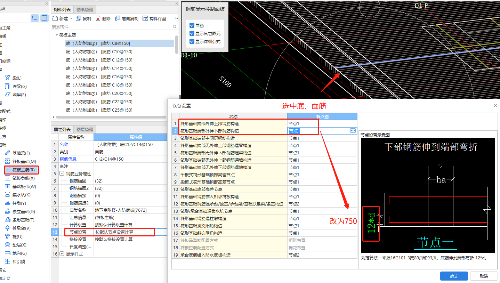Select 连梁(G) coupling beam icon
500x283 pixels.
(7, 86)
